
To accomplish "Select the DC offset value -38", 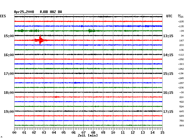I will tap(182, 93).
